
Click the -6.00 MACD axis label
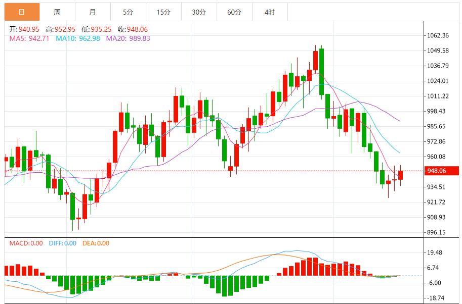point(434,283)
